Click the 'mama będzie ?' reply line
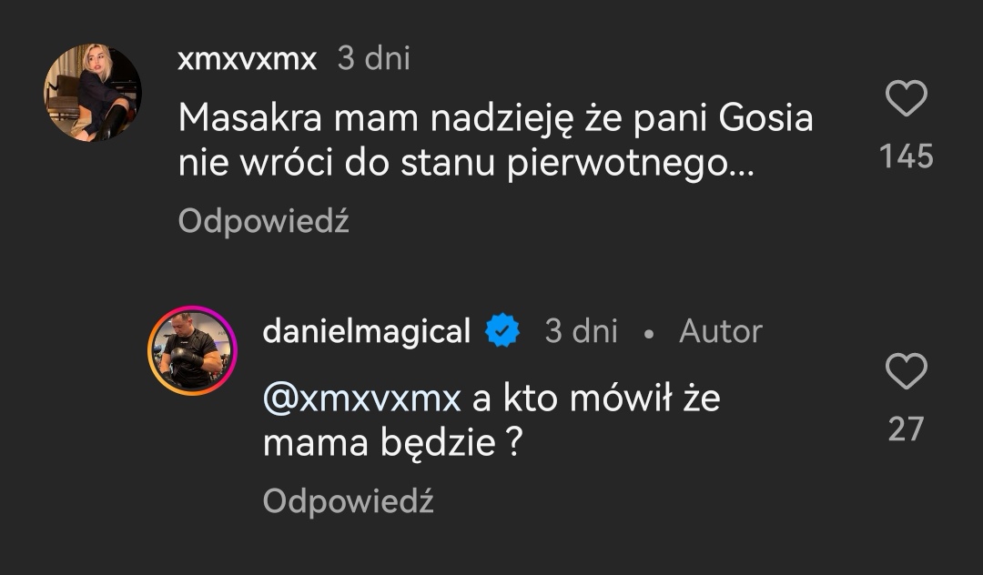The width and height of the screenshot is (983, 575). click(x=391, y=445)
